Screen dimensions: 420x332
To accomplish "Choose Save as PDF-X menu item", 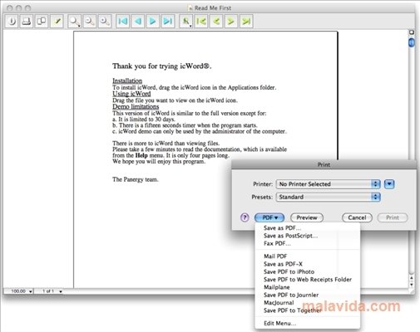I will click(307, 264).
